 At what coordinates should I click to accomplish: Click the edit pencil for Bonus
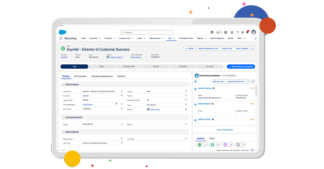186,124
